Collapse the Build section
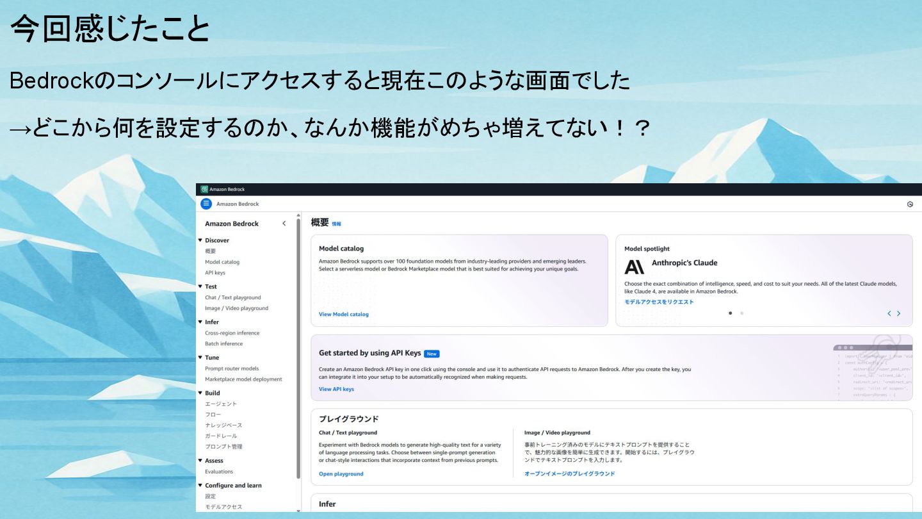 (x=200, y=393)
